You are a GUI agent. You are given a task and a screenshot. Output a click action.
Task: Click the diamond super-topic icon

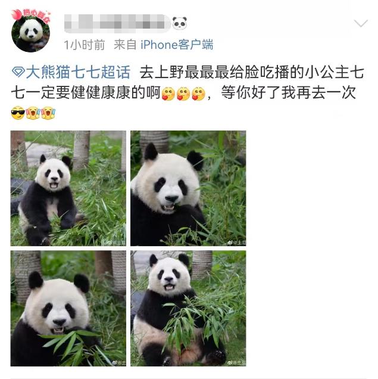point(18,72)
